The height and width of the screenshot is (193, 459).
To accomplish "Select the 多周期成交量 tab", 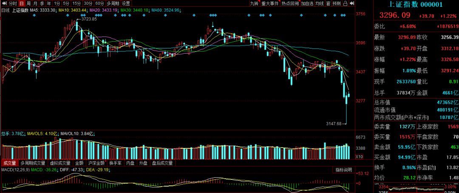I will click(x=33, y=163).
